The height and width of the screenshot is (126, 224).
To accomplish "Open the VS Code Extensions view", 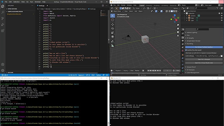I will [3, 31].
